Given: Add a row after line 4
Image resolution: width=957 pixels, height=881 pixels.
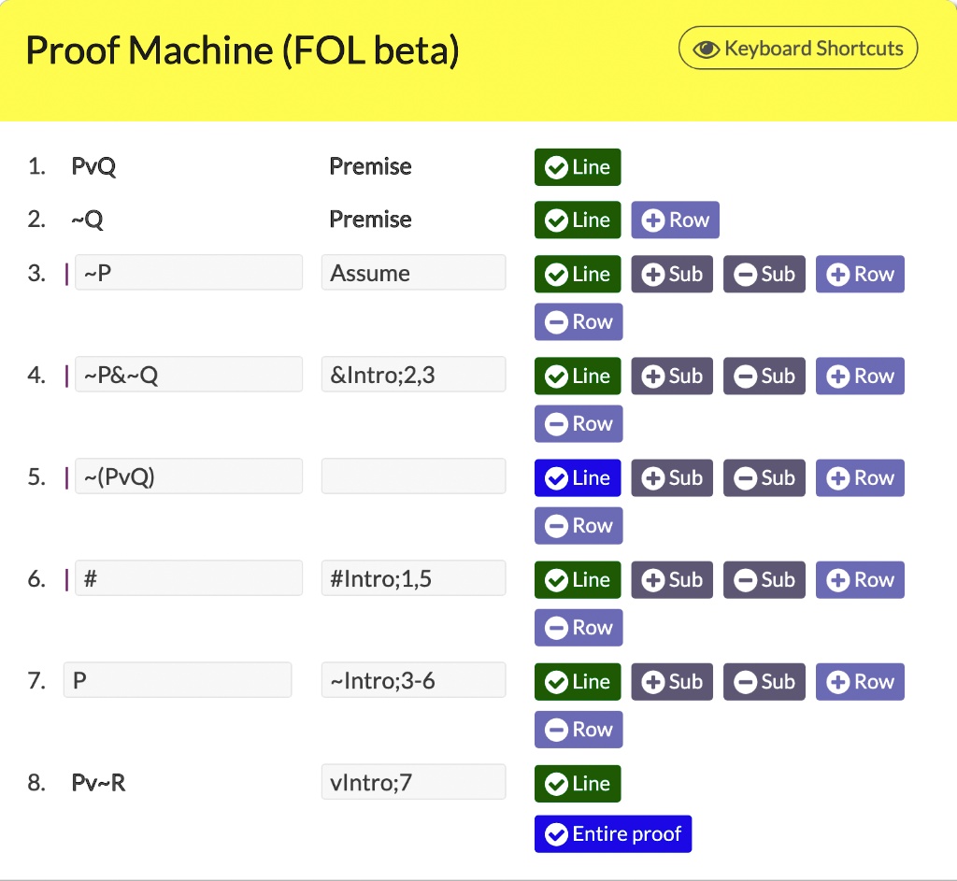Looking at the screenshot, I should (x=859, y=376).
